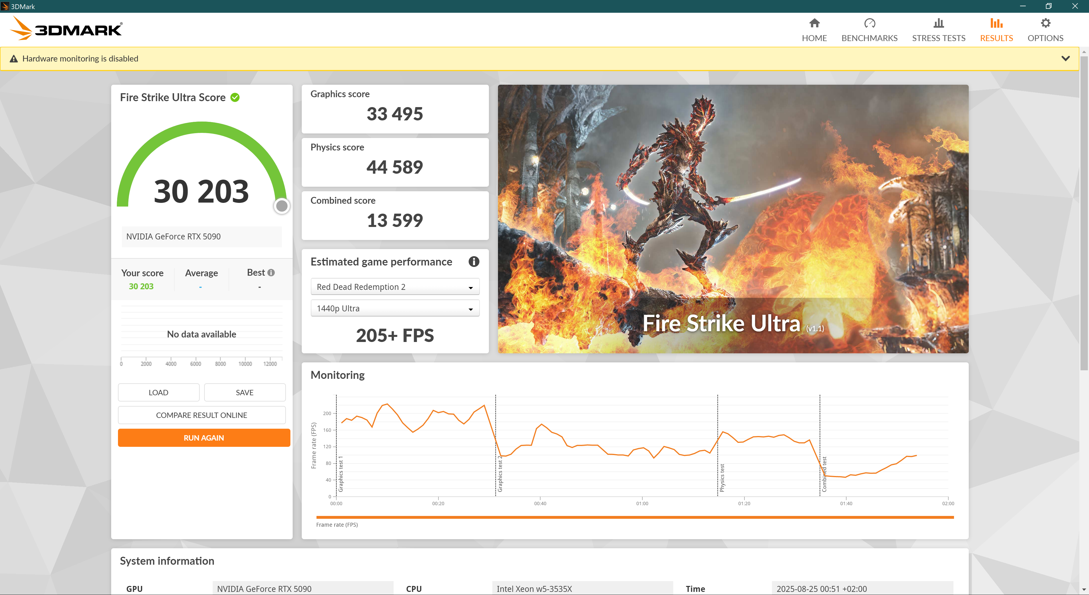1089x595 pixels.
Task: Open the 1440p Ultra resolution dropdown
Action: (395, 308)
